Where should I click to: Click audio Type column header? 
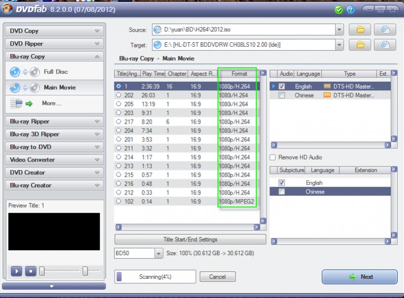pyautogui.click(x=349, y=74)
